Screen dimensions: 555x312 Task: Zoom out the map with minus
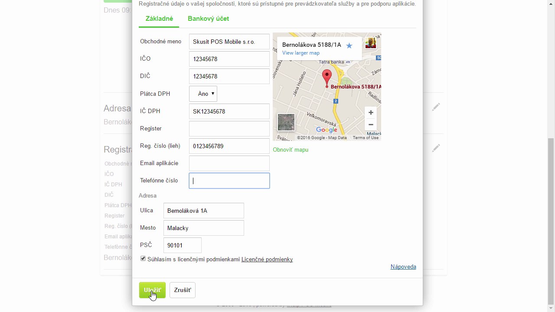(x=371, y=125)
